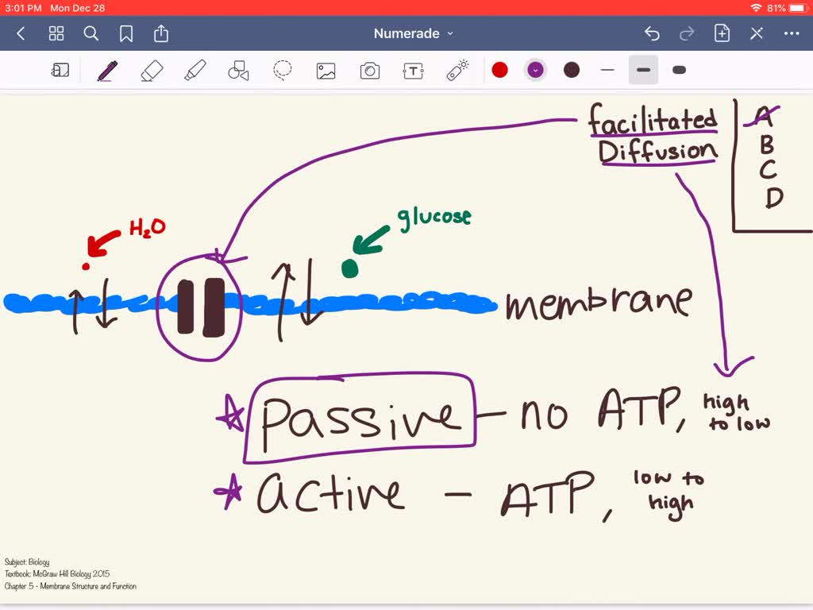Insert a text box with the Text tool
This screenshot has width=813, height=610.
pos(413,70)
